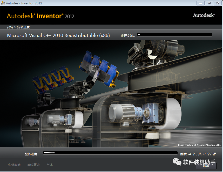
Task: Click the 取消 cancel button
Action: click(x=206, y=166)
